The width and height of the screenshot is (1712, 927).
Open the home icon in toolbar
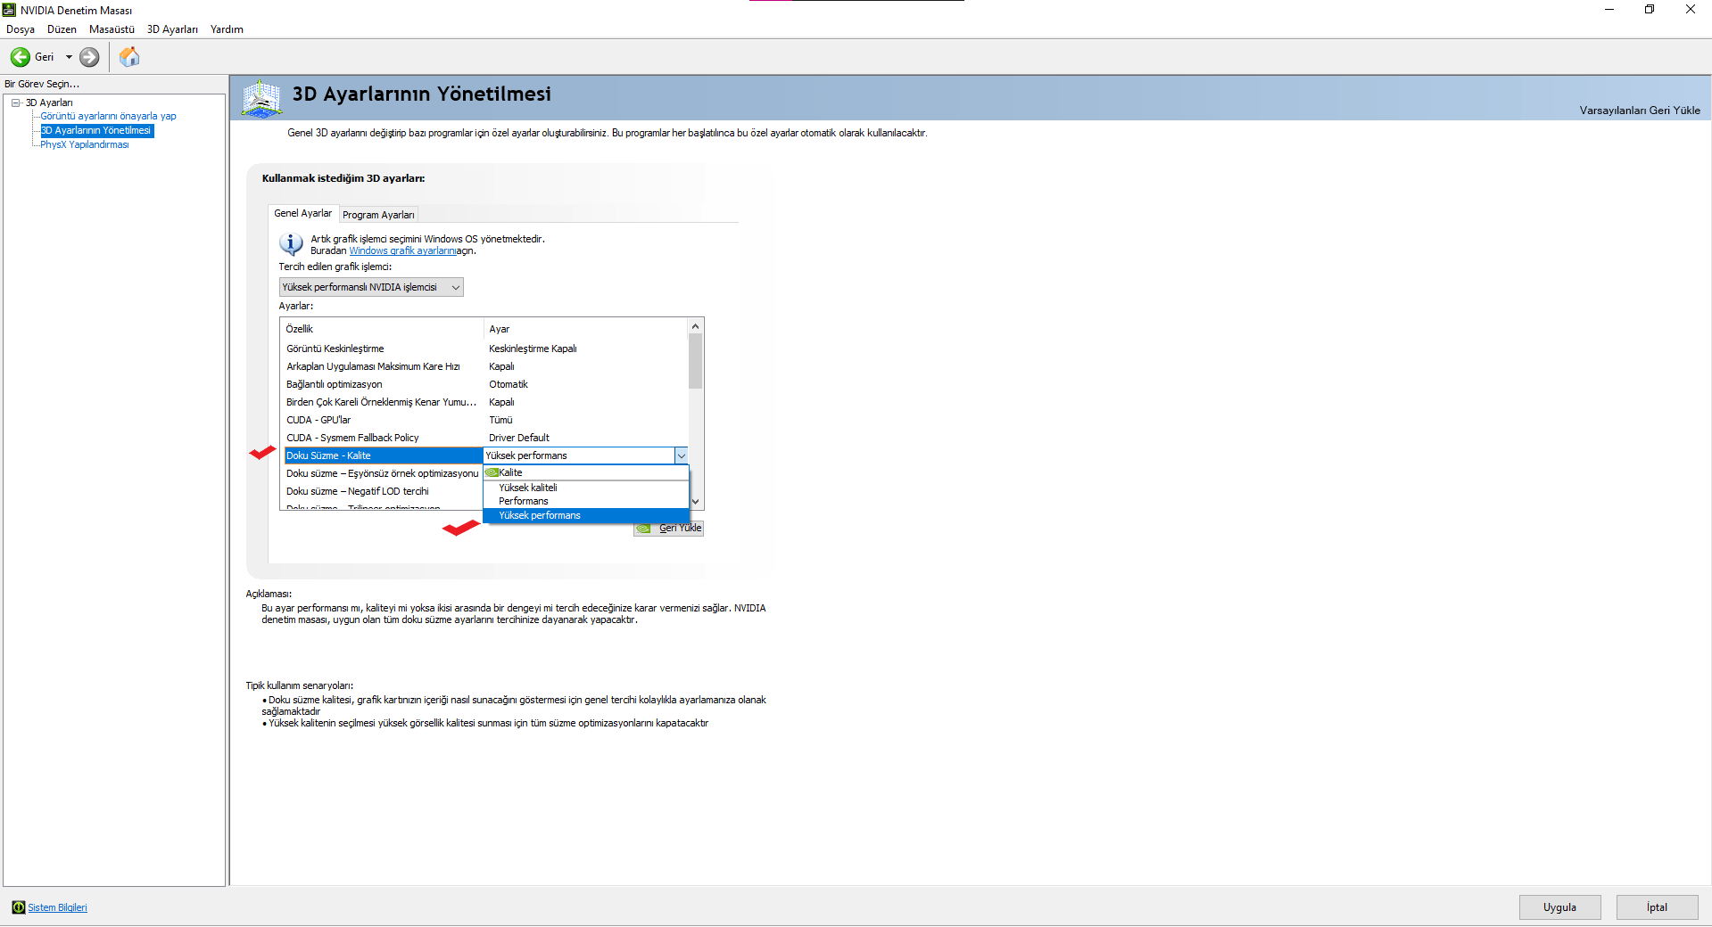pos(129,57)
